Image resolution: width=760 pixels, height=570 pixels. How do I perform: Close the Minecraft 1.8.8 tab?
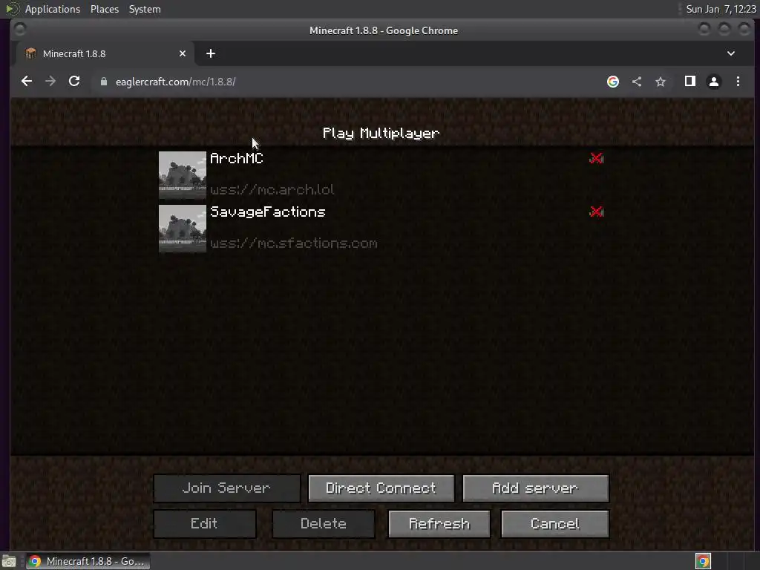point(183,53)
